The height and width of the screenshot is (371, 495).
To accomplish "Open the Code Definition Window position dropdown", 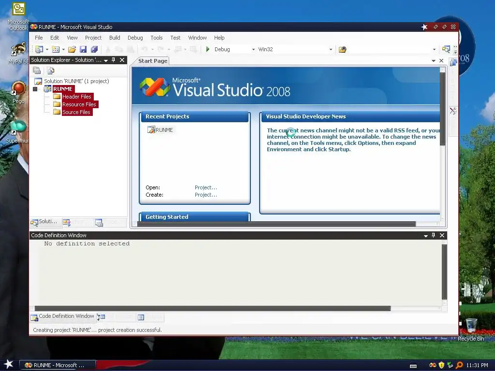I will click(x=425, y=236).
